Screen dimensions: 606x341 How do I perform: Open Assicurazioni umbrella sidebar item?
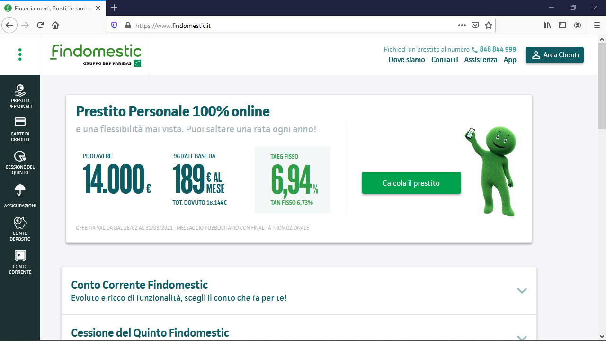coord(20,196)
